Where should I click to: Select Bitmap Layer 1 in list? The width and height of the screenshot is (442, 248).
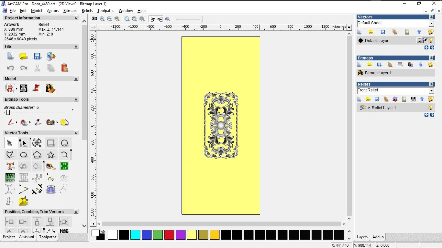point(378,73)
